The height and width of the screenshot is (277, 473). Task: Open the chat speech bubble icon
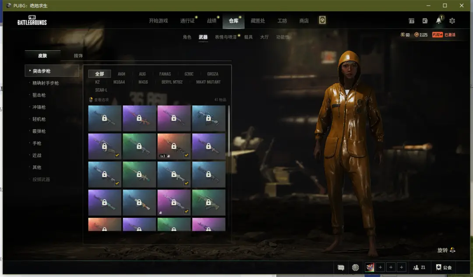tap(341, 267)
